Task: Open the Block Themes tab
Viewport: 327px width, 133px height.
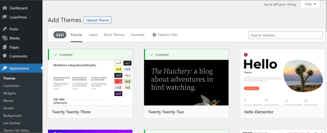Action: coord(114,35)
